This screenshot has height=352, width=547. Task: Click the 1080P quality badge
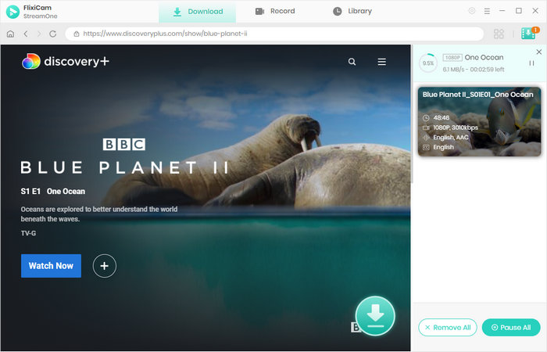[452, 58]
